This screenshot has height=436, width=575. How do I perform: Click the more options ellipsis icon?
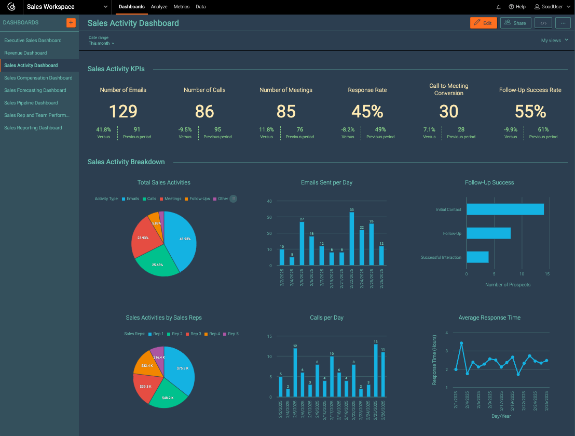[563, 23]
